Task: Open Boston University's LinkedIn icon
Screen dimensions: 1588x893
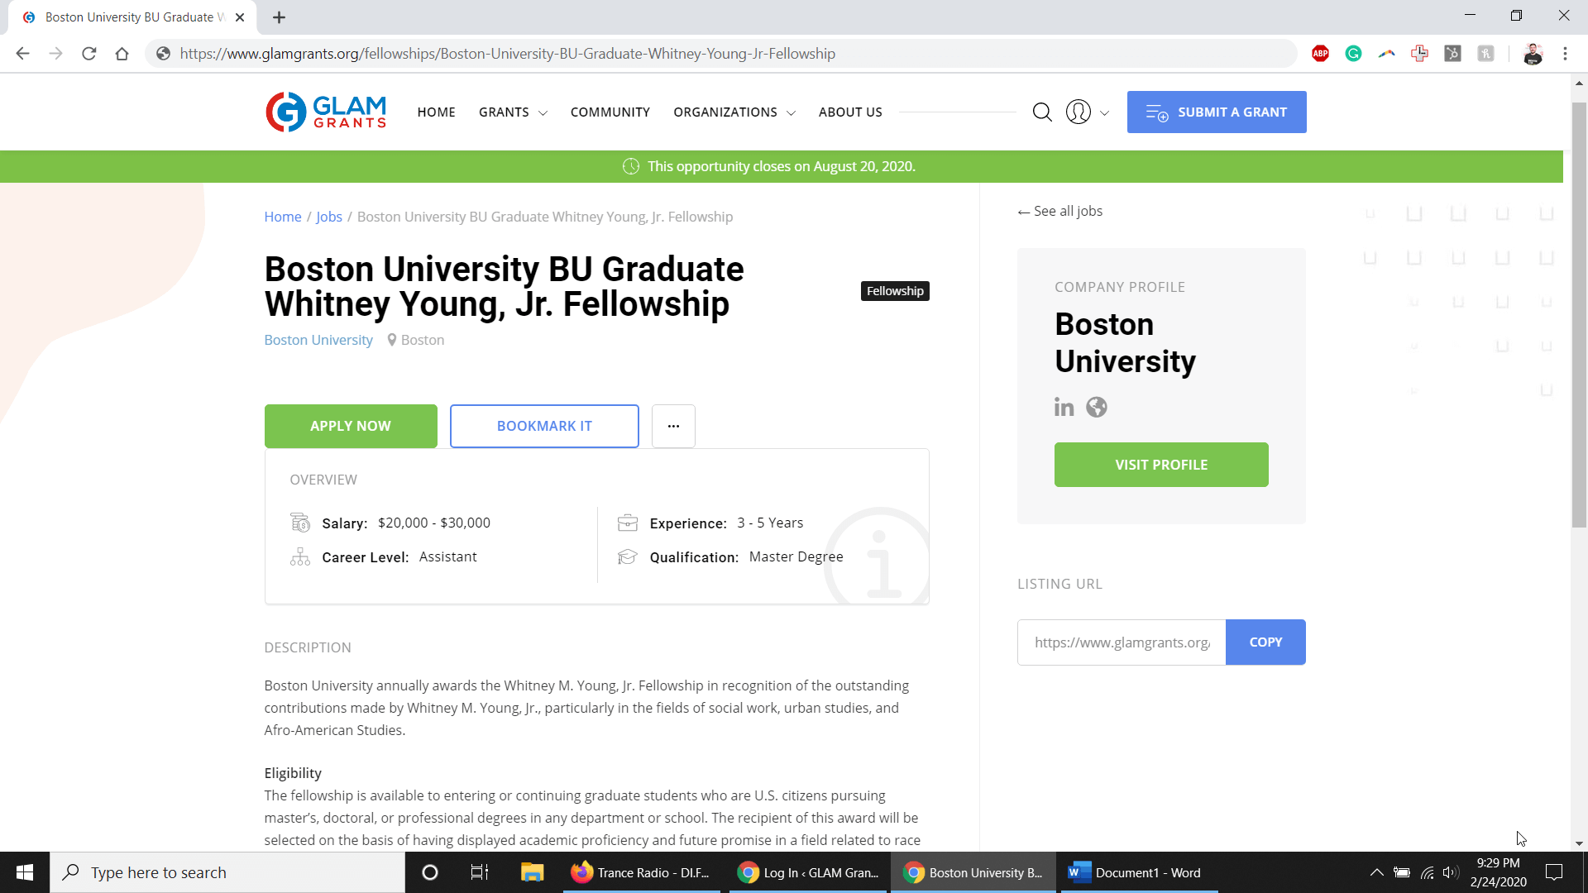Action: click(x=1064, y=407)
